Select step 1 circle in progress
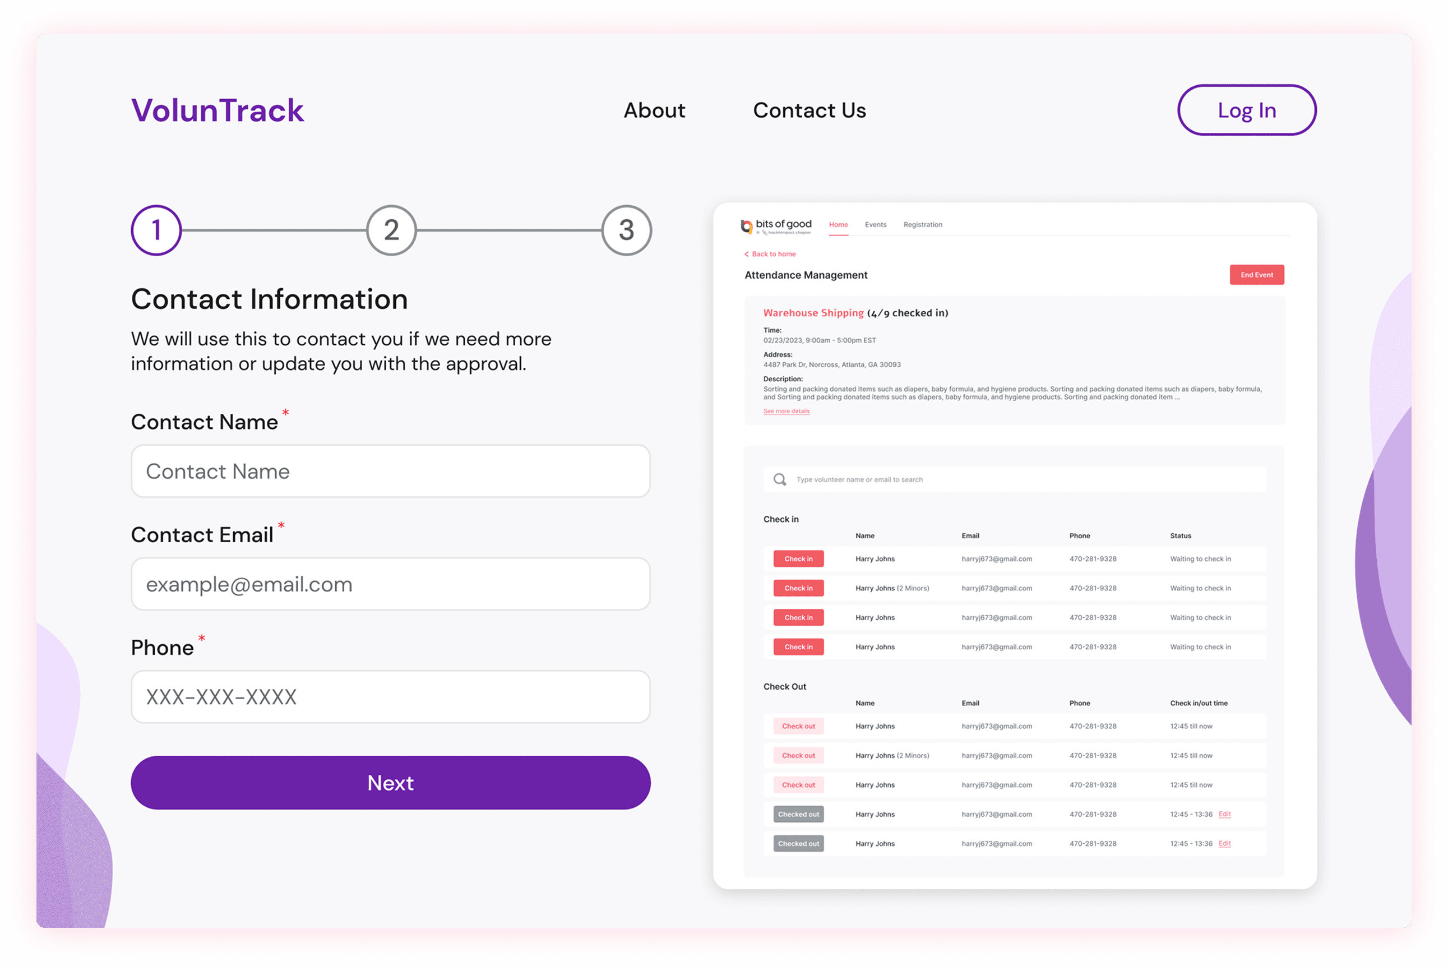 (x=156, y=230)
